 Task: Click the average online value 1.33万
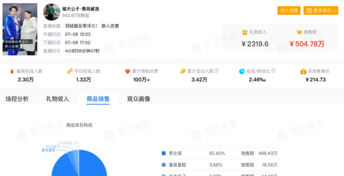coord(84,80)
